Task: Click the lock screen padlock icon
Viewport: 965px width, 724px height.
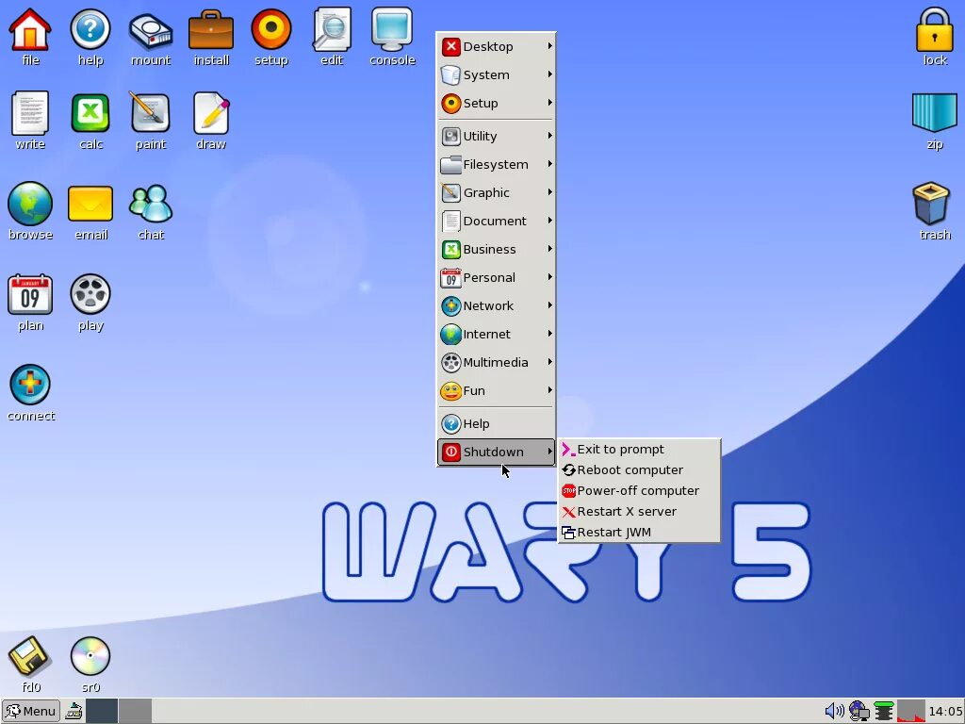Action: pyautogui.click(x=934, y=29)
